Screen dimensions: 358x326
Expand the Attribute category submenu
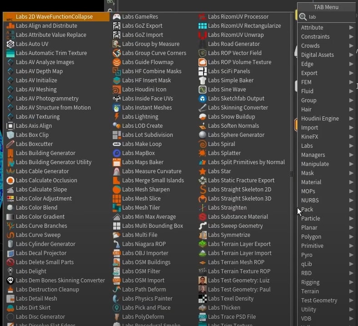tap(351, 27)
